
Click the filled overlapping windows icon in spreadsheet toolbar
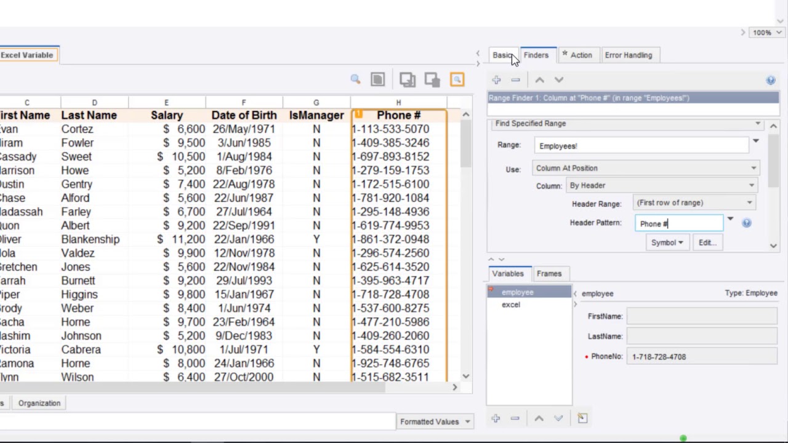click(x=432, y=79)
